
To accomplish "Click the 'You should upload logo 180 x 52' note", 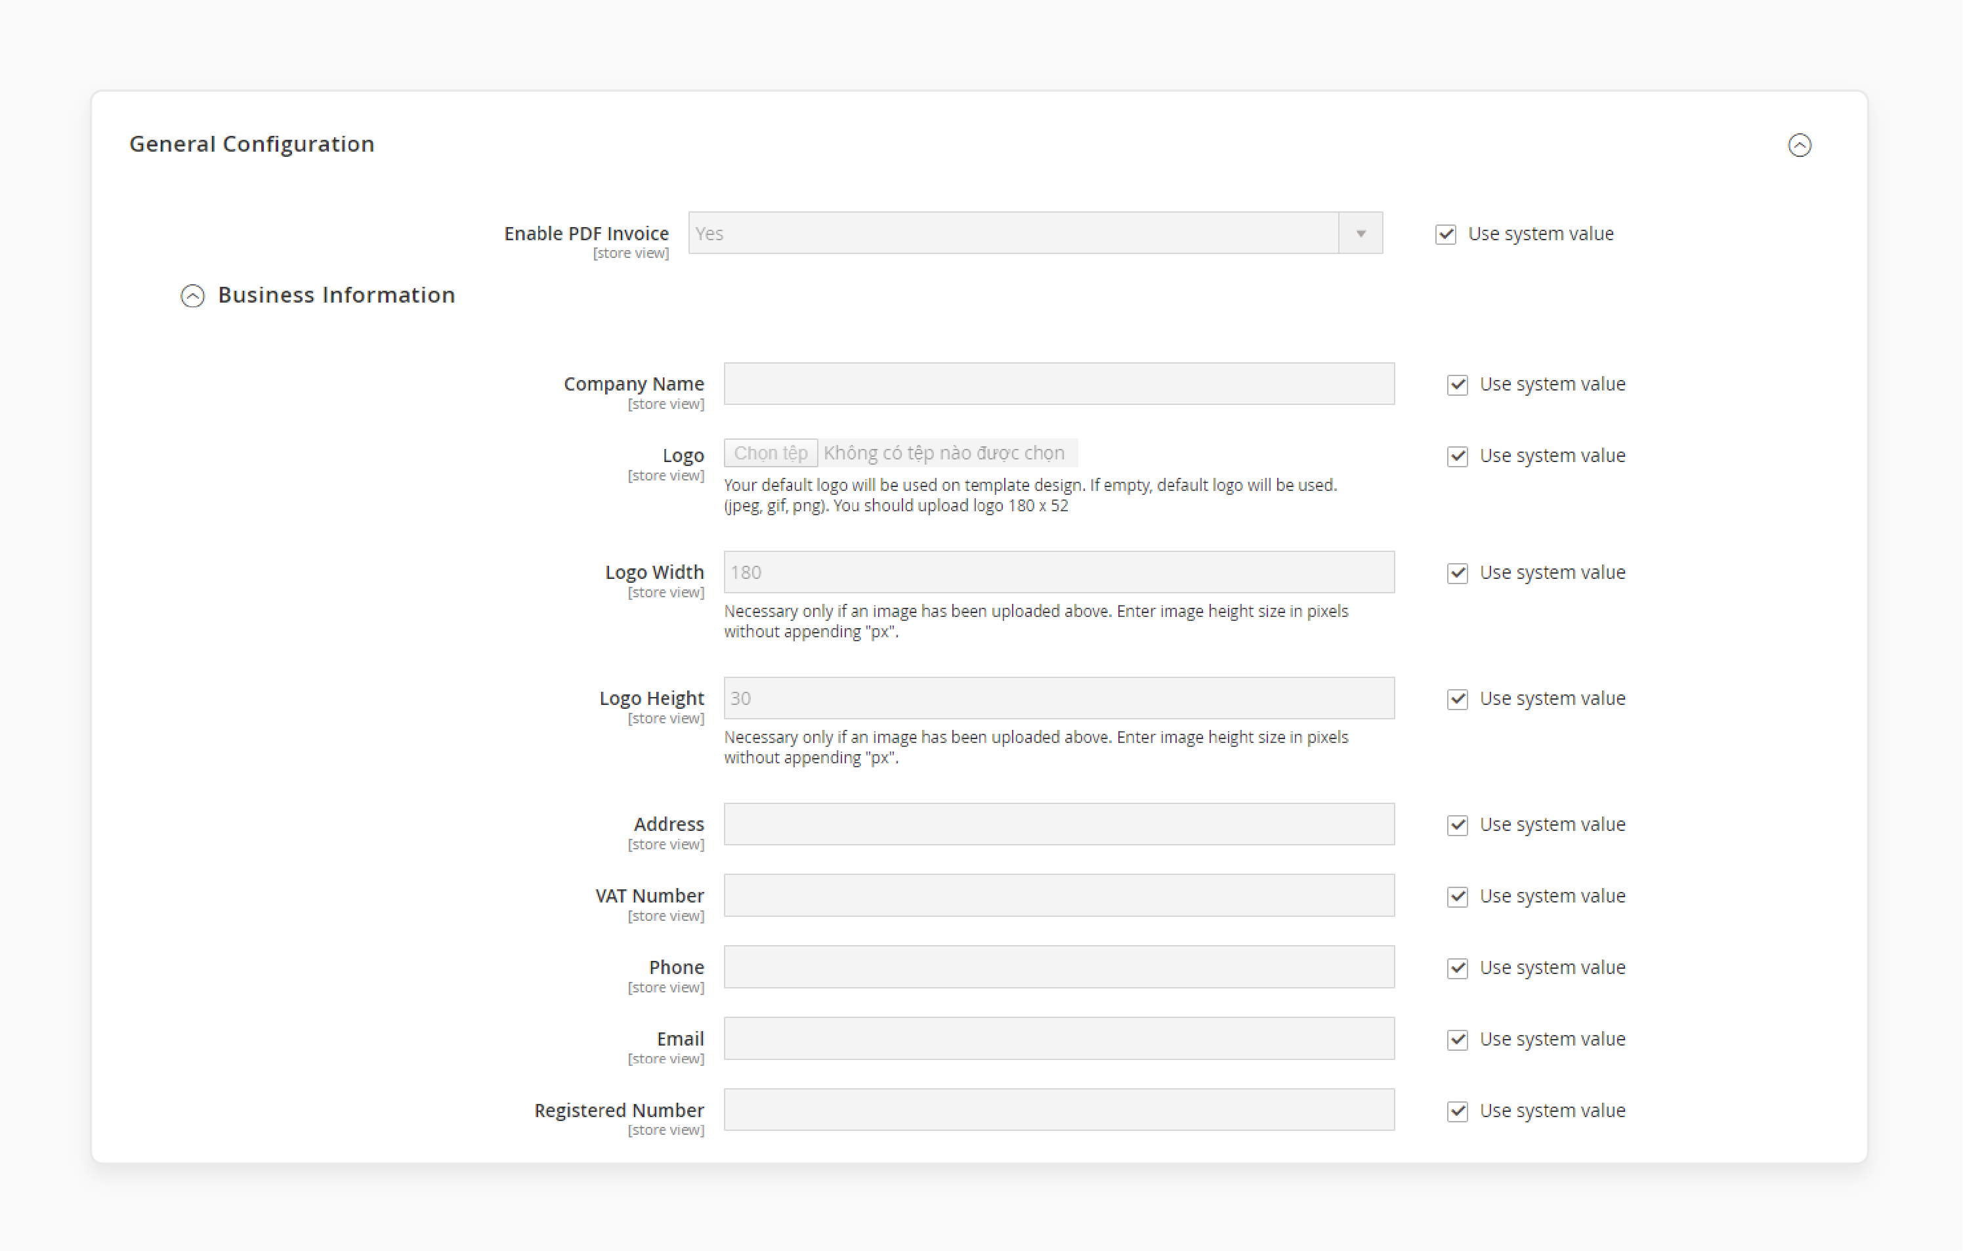I will coord(950,505).
